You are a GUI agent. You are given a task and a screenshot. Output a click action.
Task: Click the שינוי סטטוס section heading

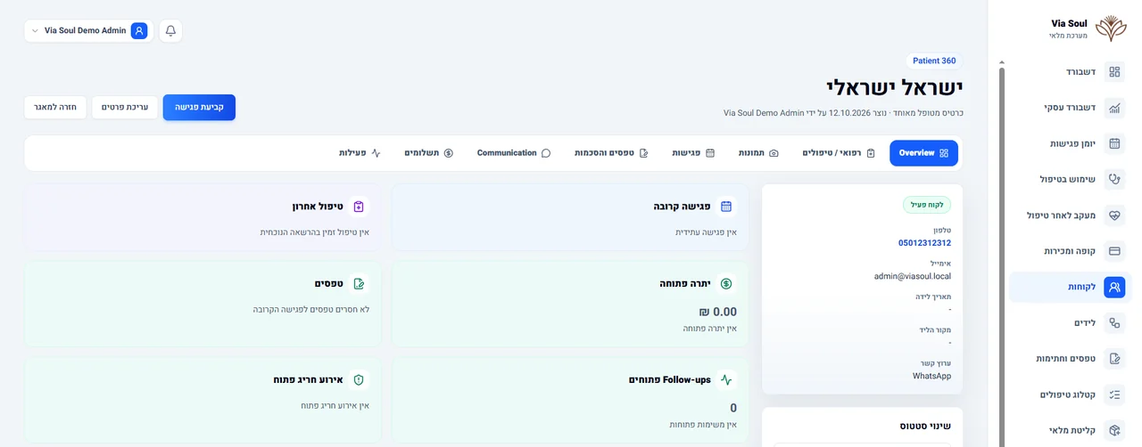point(925,427)
